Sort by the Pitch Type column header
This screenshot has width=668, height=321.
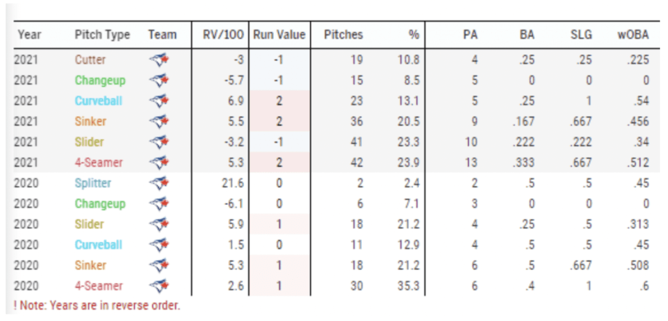102,35
